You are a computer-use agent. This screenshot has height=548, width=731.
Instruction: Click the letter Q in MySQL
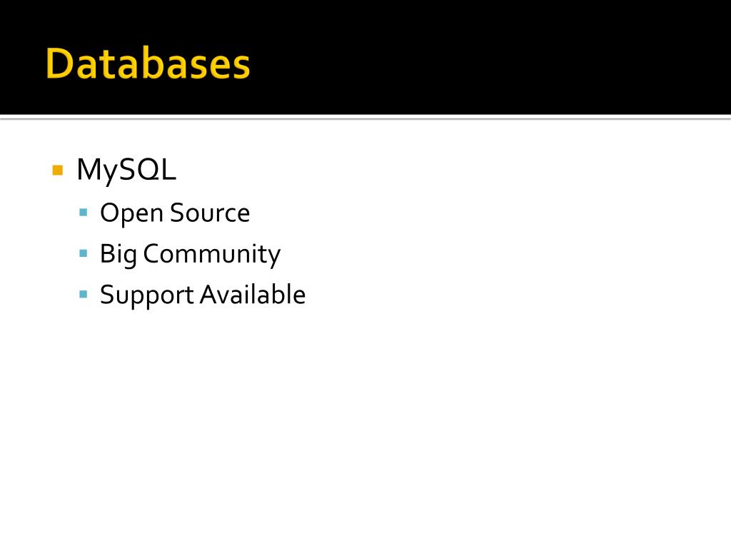151,170
